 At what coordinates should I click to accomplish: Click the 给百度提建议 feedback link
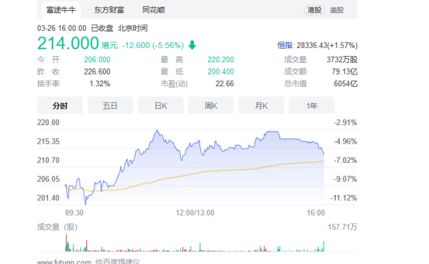[117, 261]
